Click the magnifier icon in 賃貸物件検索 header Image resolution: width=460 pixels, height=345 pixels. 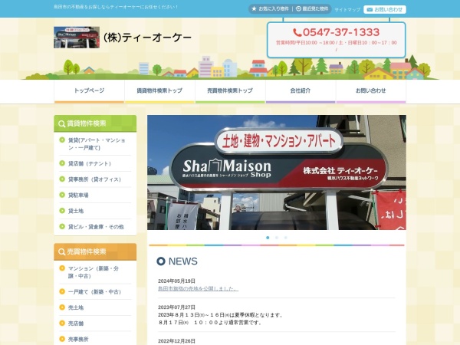coord(61,123)
